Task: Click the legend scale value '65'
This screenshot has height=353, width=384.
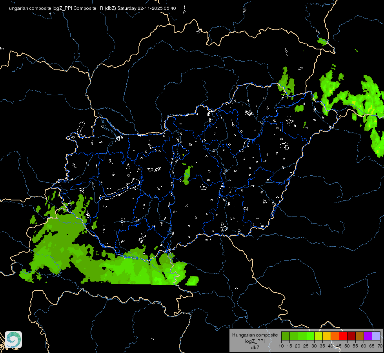Action: (372, 346)
